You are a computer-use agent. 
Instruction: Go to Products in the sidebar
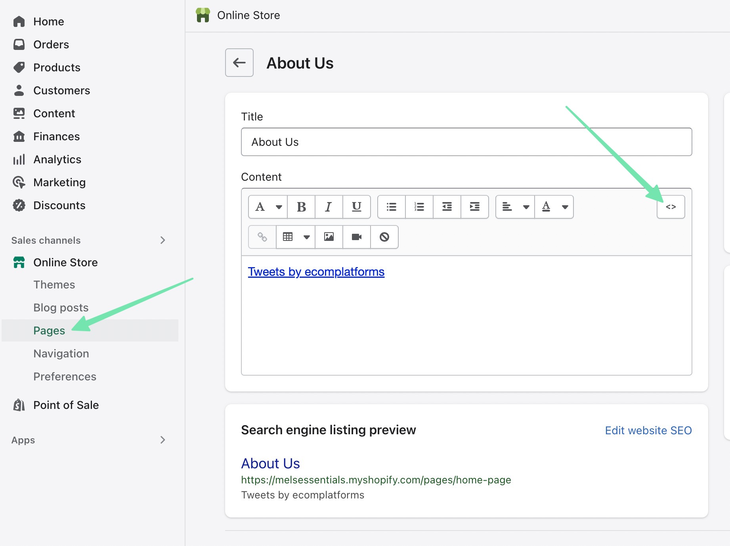coord(57,67)
